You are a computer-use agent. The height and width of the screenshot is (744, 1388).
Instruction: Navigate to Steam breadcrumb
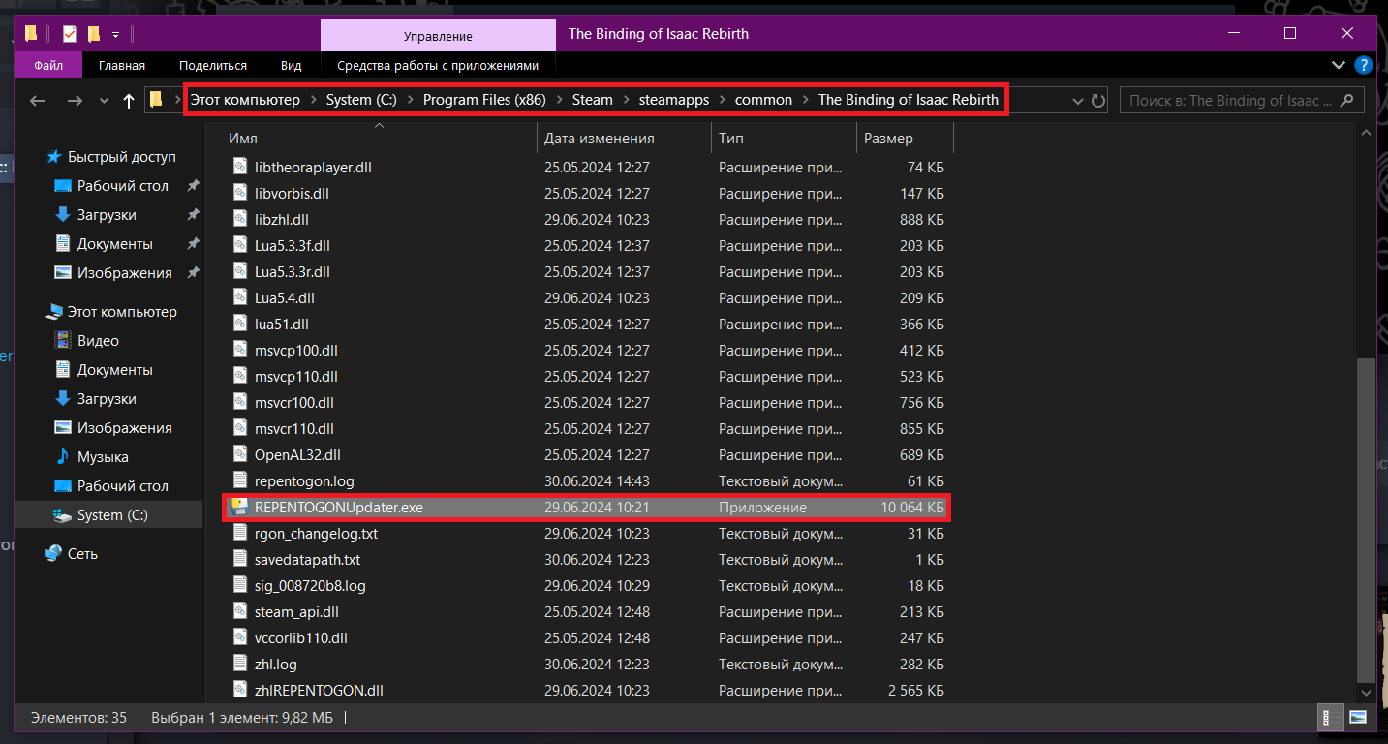point(593,100)
